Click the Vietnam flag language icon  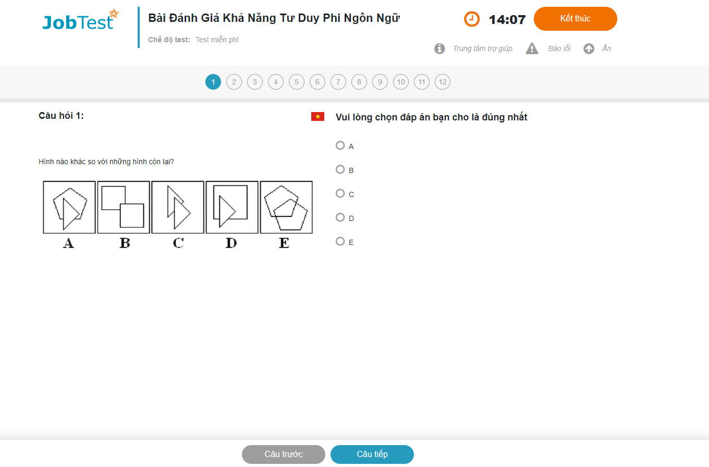[x=317, y=116]
